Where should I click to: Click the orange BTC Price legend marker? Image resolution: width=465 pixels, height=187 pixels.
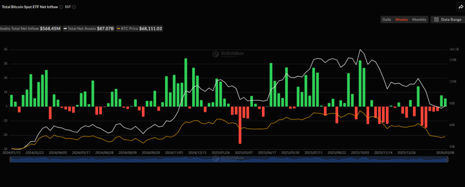click(119, 29)
